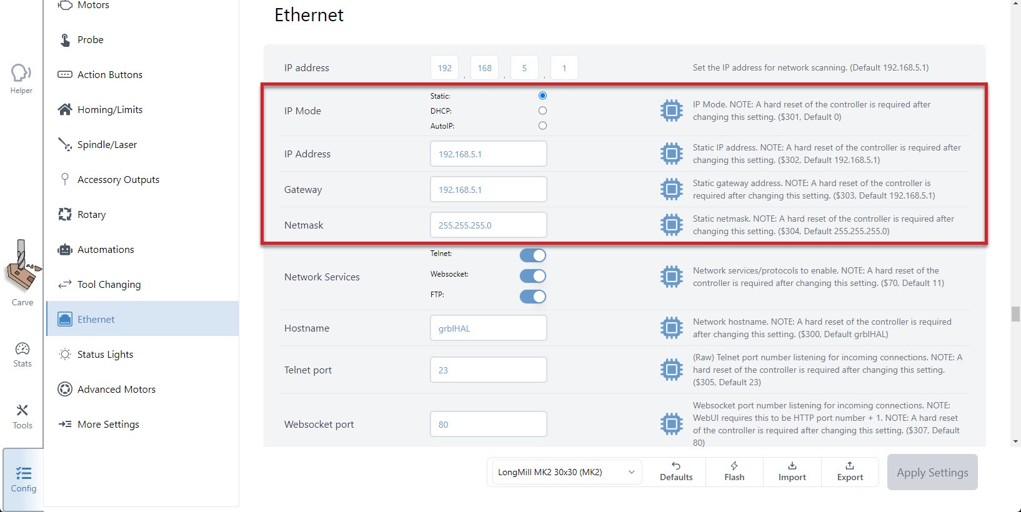The height and width of the screenshot is (512, 1021).
Task: Restore Defaults button
Action: tap(676, 471)
